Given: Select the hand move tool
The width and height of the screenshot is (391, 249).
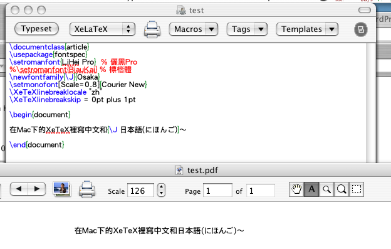Looking at the screenshot, I should coord(296,189).
